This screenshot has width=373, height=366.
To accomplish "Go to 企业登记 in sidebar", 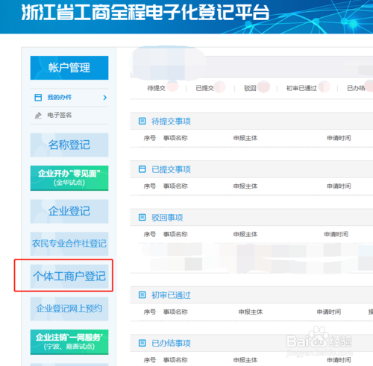I will tap(69, 212).
